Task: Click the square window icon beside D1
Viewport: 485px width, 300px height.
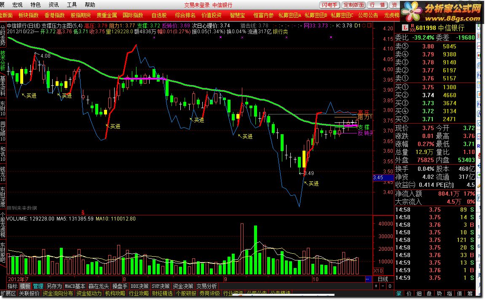Action: tap(369, 26)
